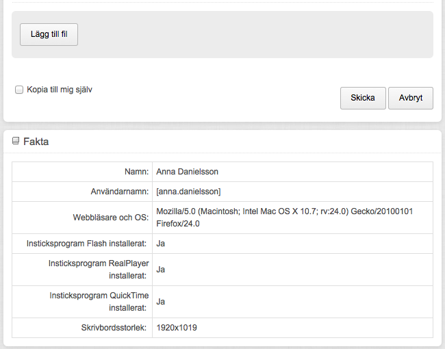Click the QuickTime installerat 'Ja' value
445x349 pixels.
[160, 301]
